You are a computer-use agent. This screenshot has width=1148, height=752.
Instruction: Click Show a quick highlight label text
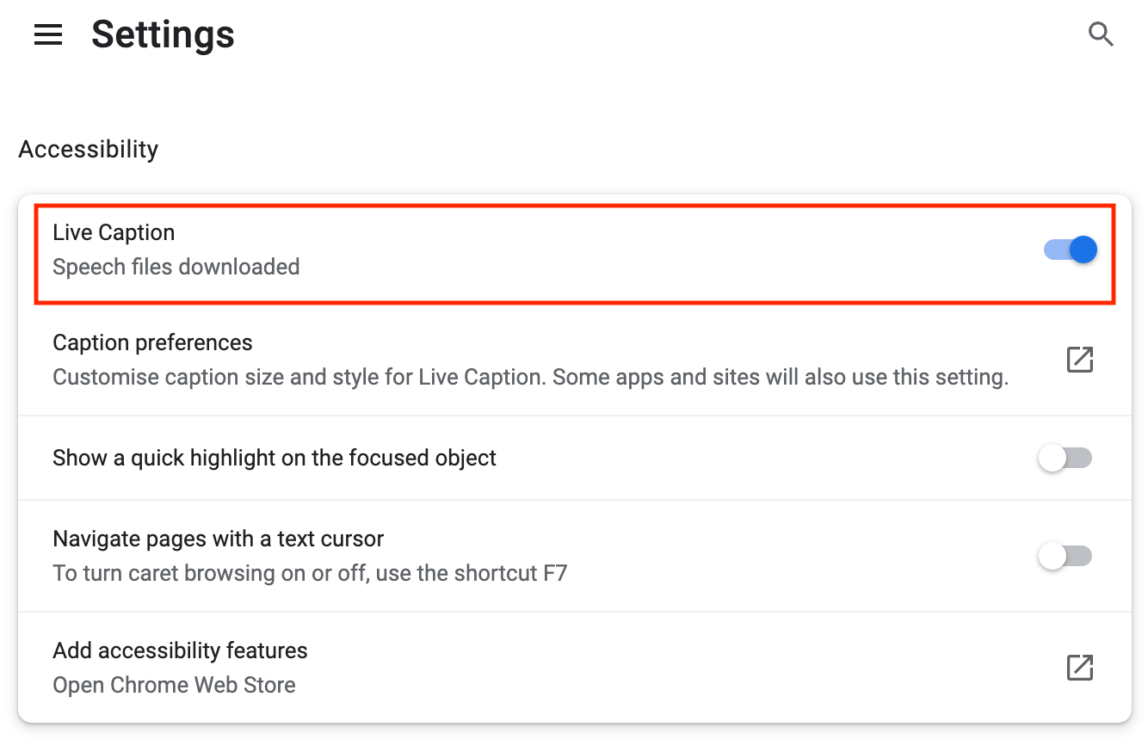[275, 458]
